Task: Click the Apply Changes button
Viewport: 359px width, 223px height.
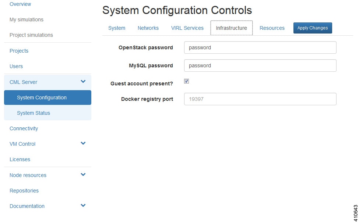Action: [313, 28]
